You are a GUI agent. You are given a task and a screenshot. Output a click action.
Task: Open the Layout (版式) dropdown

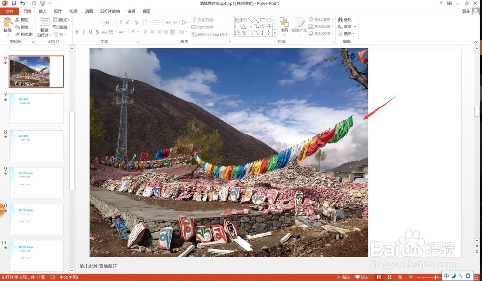click(x=62, y=20)
